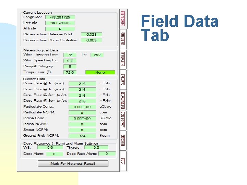Click the green None indicator
This screenshot has height=185, width=247.
point(100,73)
